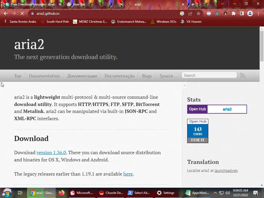
Task: Open the notification center icon
Action: [256, 193]
